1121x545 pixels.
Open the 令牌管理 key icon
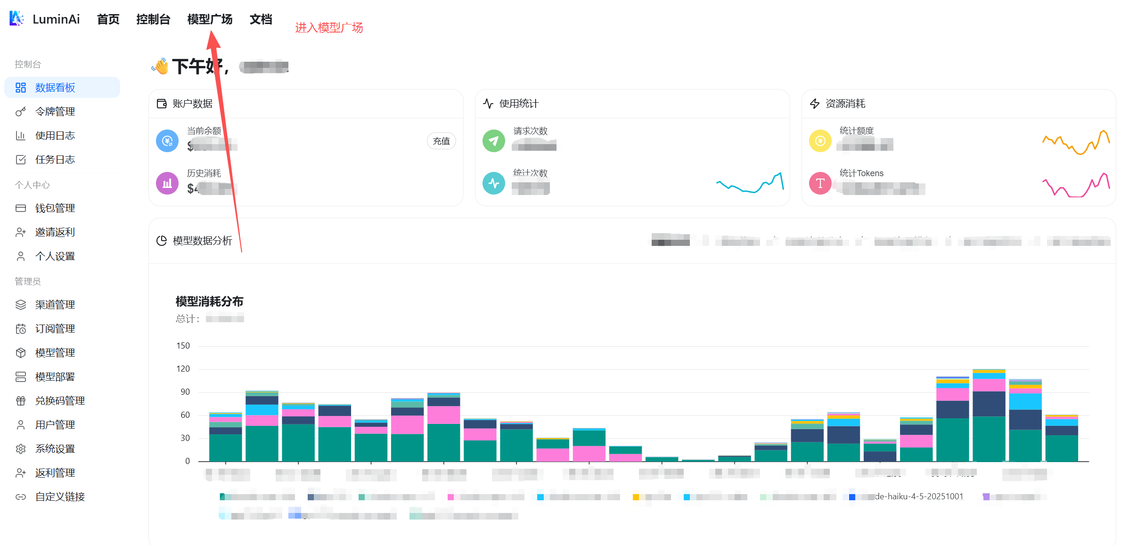pos(21,112)
